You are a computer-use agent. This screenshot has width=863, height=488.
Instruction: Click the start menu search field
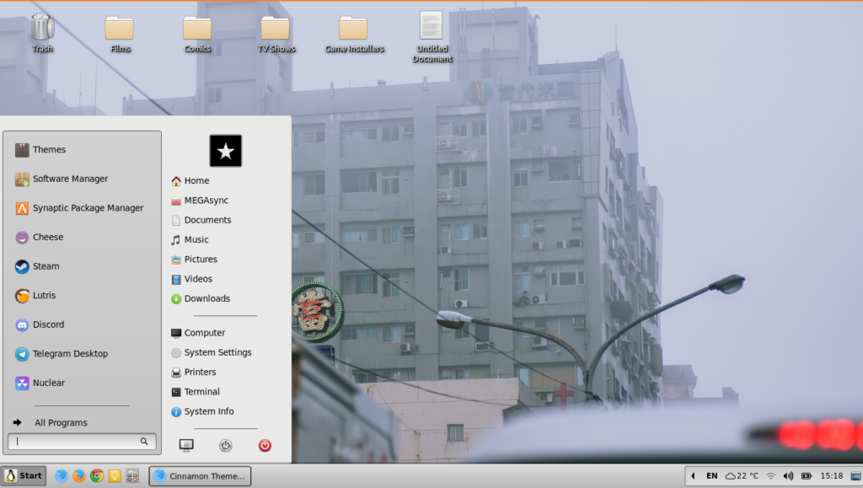point(78,441)
